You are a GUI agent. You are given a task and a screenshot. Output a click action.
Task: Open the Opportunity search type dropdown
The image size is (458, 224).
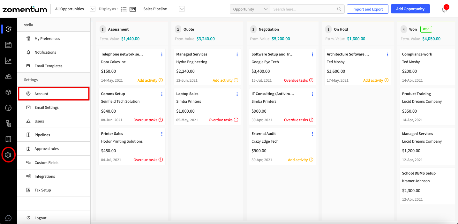click(x=250, y=9)
